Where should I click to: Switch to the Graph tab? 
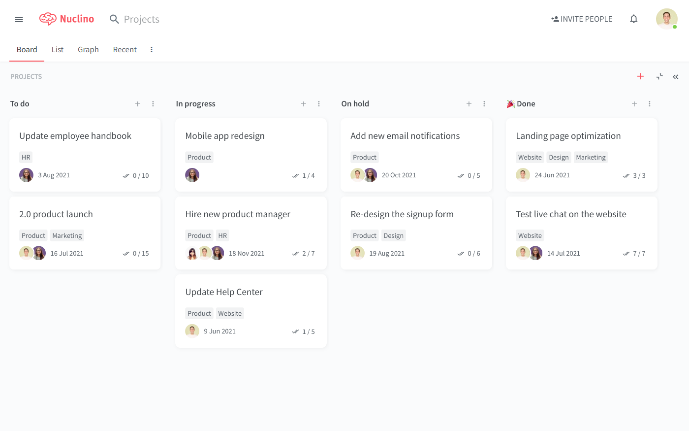88,50
